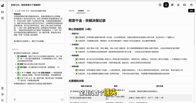196x103 pixels.
Task: Click chat line 4. 1-5→1-6→1-7：优化内外场硬切节奏
Action: [31, 11]
